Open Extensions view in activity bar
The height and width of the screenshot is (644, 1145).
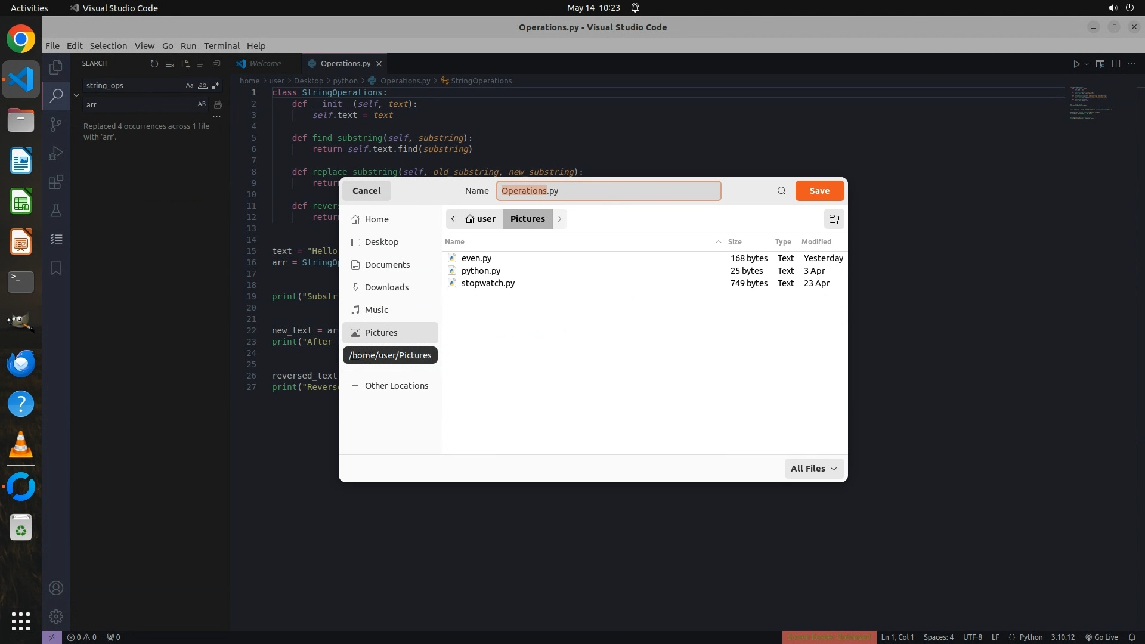pyautogui.click(x=56, y=182)
